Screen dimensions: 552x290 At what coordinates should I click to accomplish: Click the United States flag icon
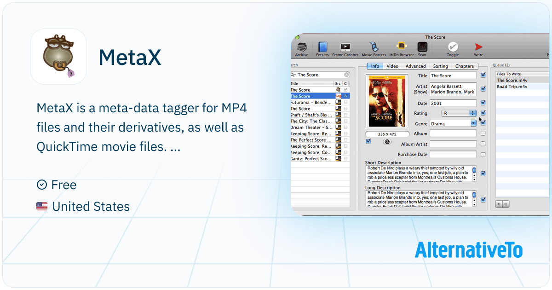[x=42, y=207]
